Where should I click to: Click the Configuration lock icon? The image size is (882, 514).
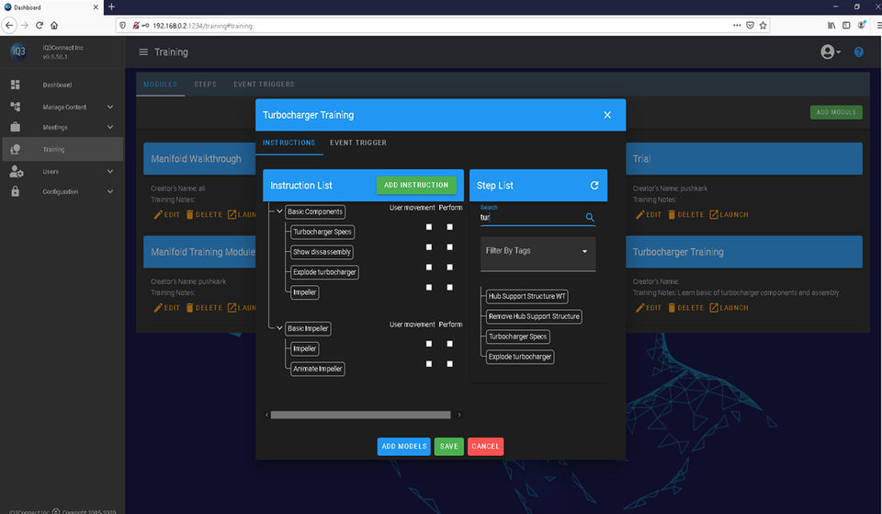click(x=16, y=191)
